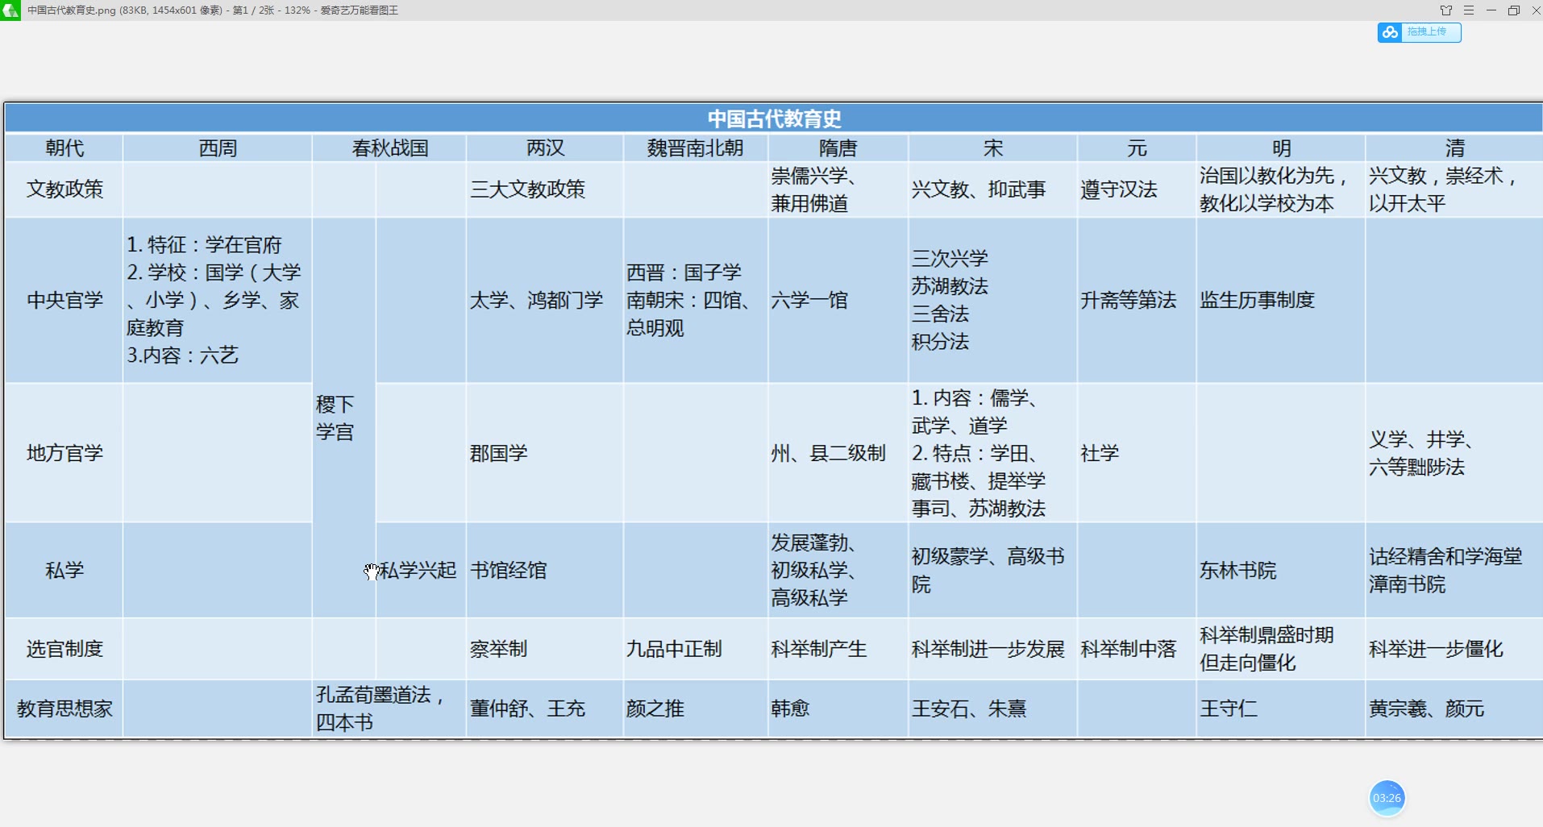This screenshot has width=1543, height=827.
Task: Click the 特征：学在官府 cell under 西周
Action: [218, 300]
